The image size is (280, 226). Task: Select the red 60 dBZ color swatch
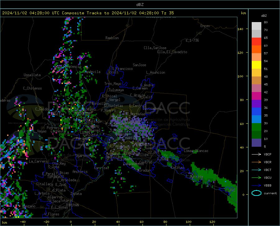(x=256, y=42)
